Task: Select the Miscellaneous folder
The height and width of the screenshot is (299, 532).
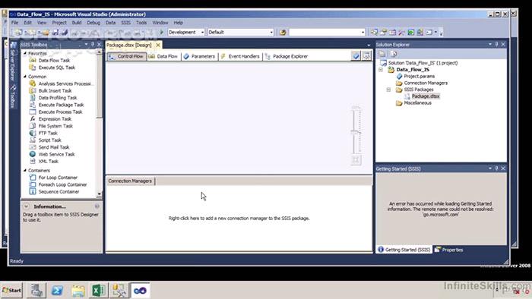Action: tap(418, 103)
